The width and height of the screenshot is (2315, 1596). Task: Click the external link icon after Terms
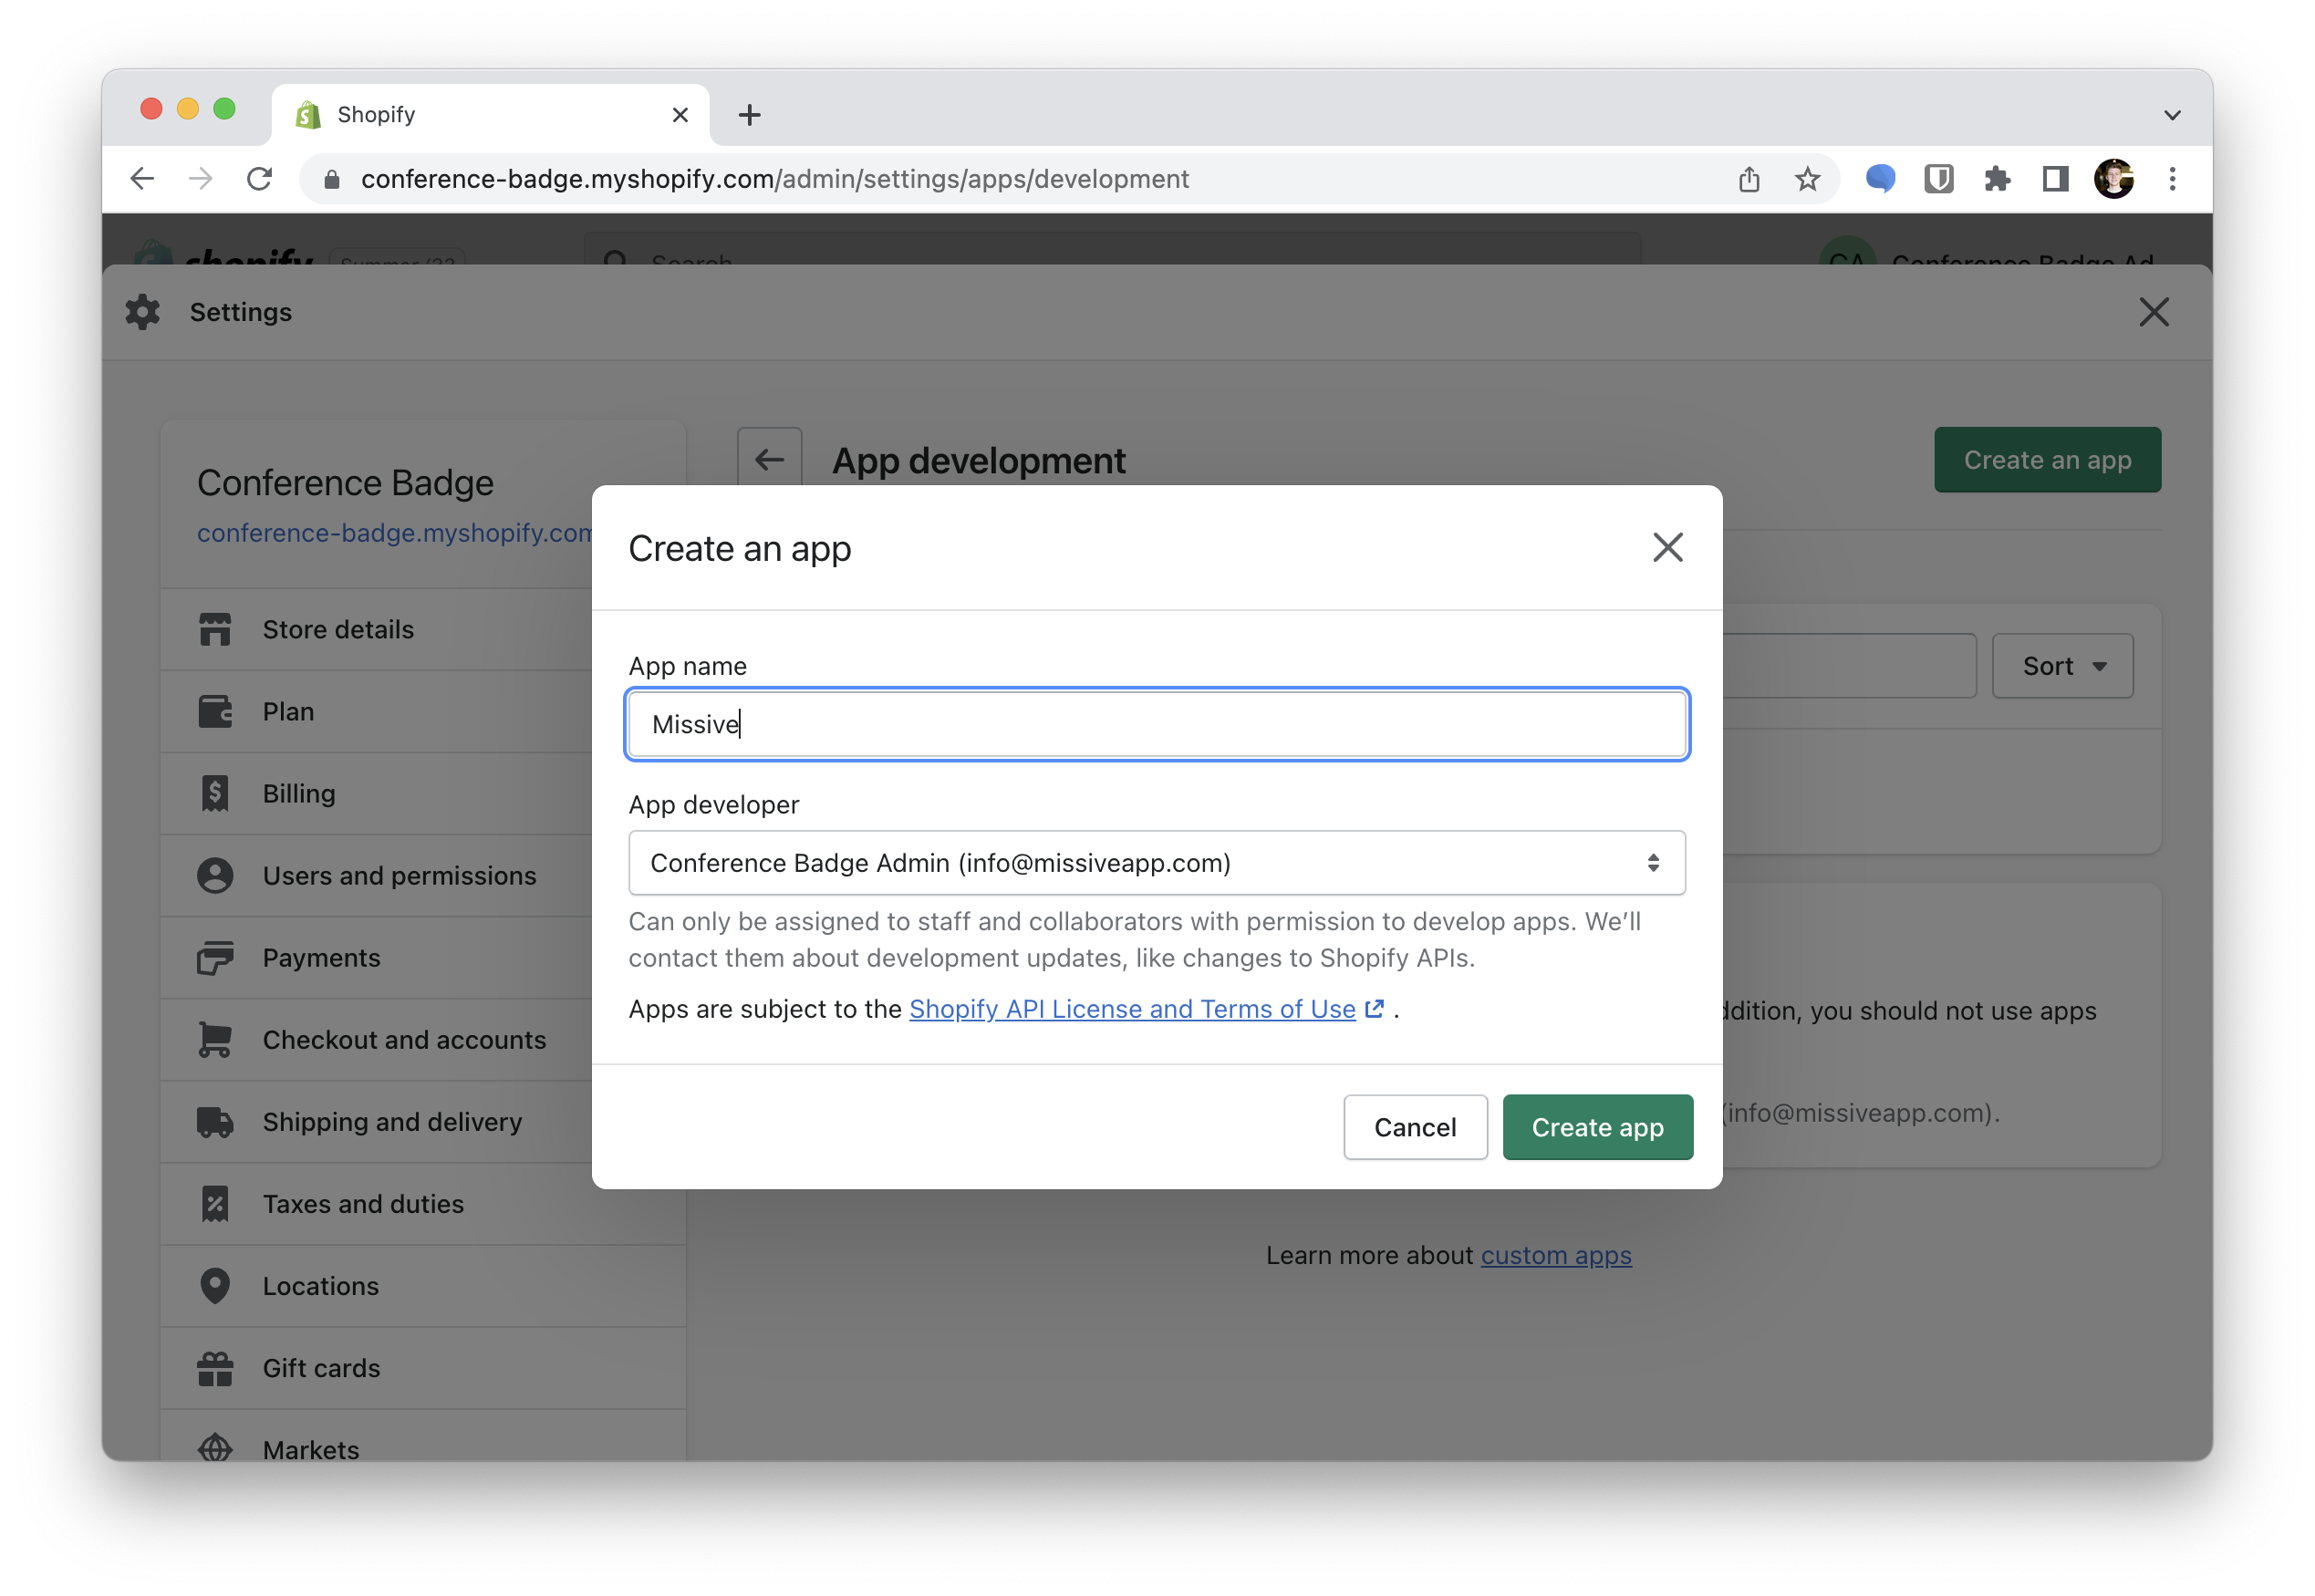pos(1375,1009)
